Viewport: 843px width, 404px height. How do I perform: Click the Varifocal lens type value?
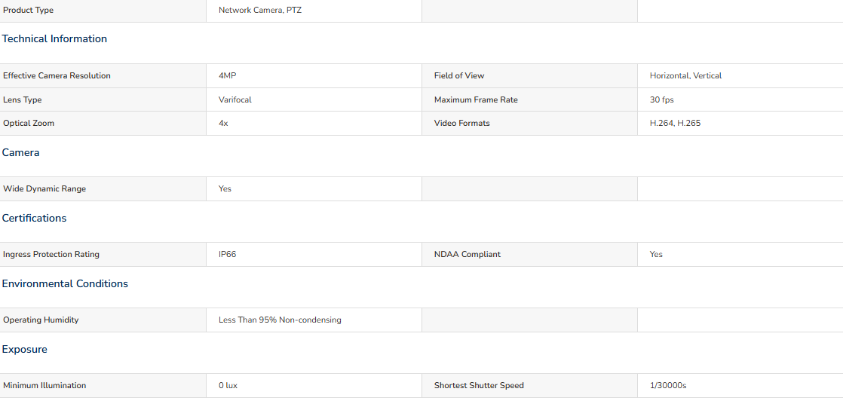pyautogui.click(x=235, y=100)
